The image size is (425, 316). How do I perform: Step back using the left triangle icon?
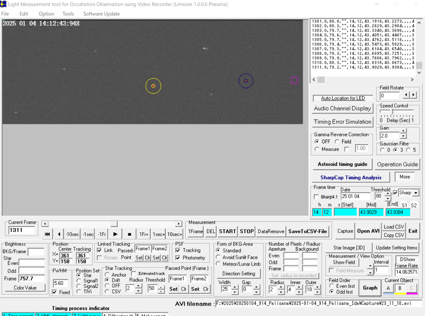pos(59,234)
